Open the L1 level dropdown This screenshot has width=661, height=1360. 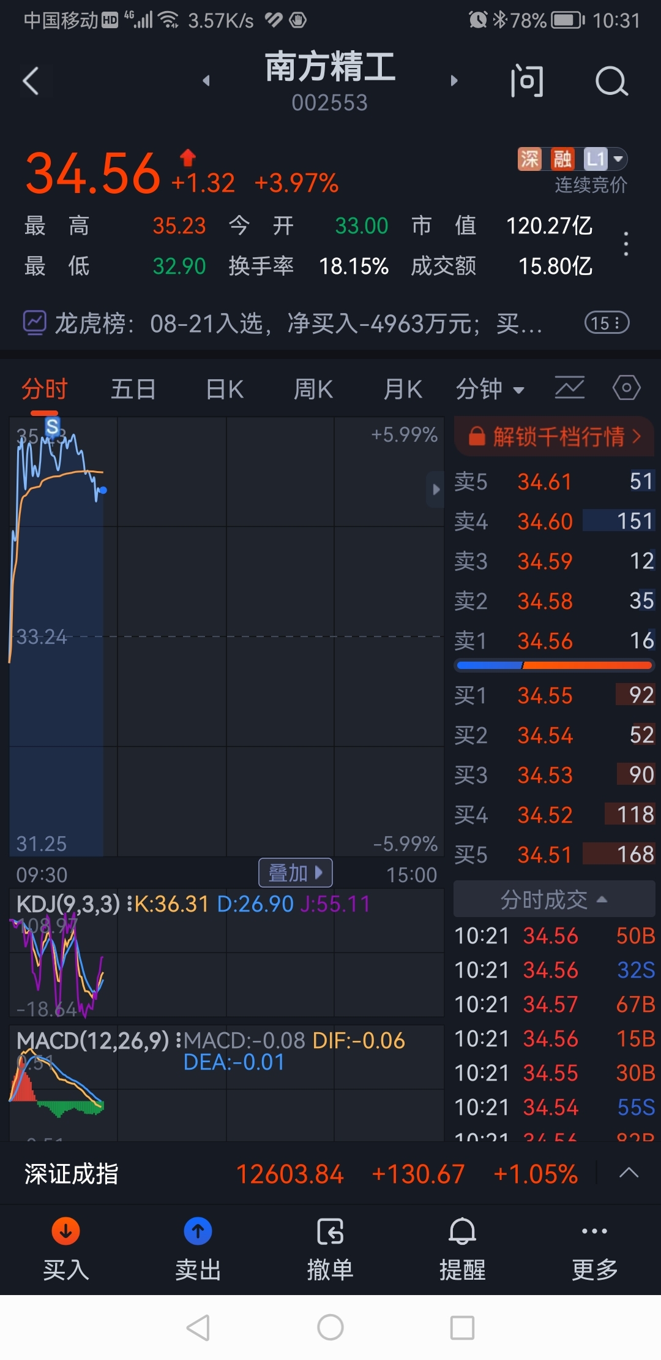(605, 159)
